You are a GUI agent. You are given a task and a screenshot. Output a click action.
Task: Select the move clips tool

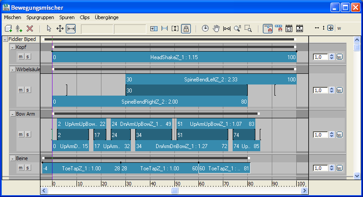pos(60,29)
